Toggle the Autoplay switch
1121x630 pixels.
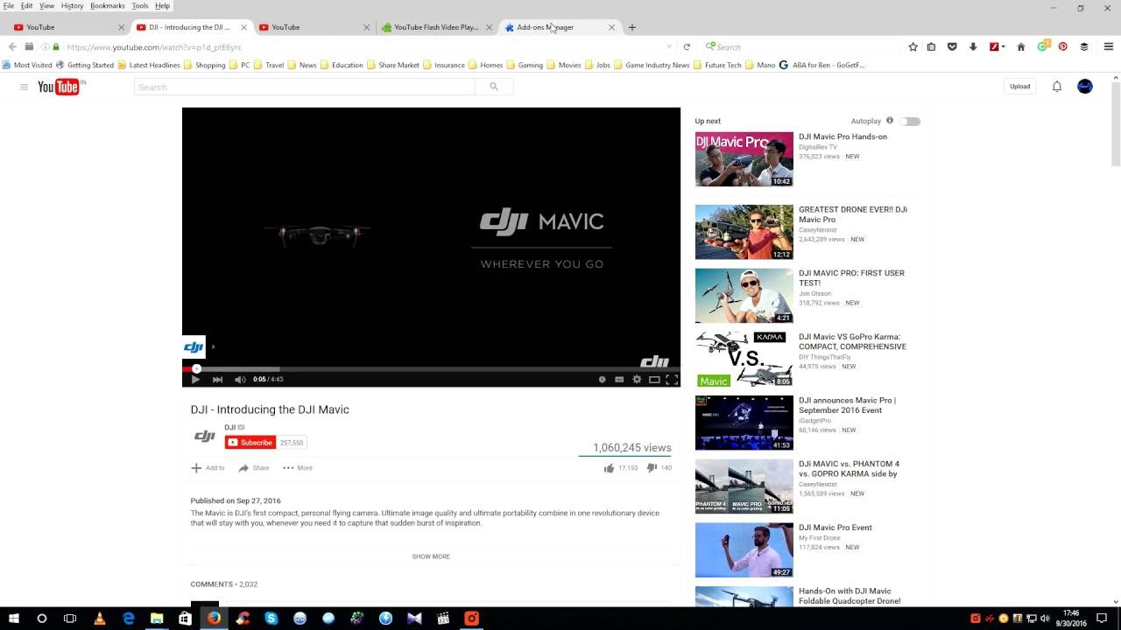coord(910,122)
